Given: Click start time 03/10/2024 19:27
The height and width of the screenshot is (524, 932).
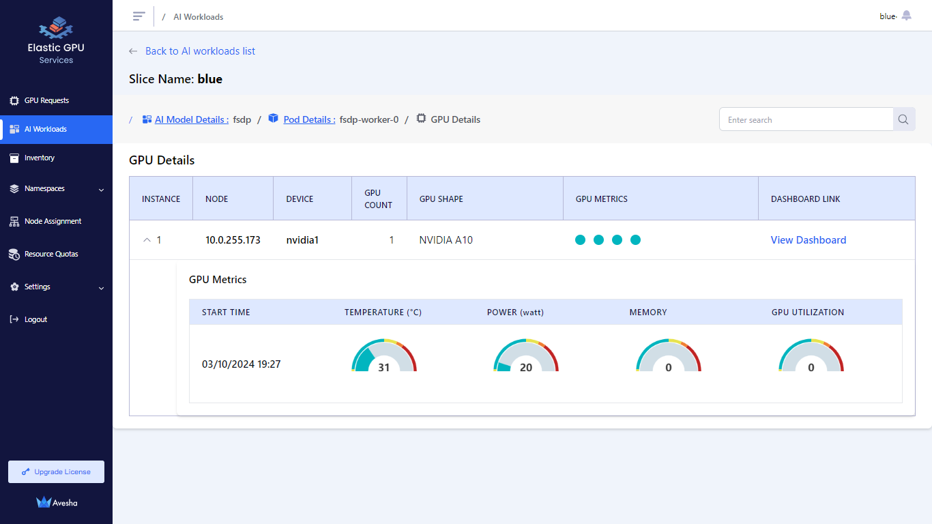Looking at the screenshot, I should [242, 364].
